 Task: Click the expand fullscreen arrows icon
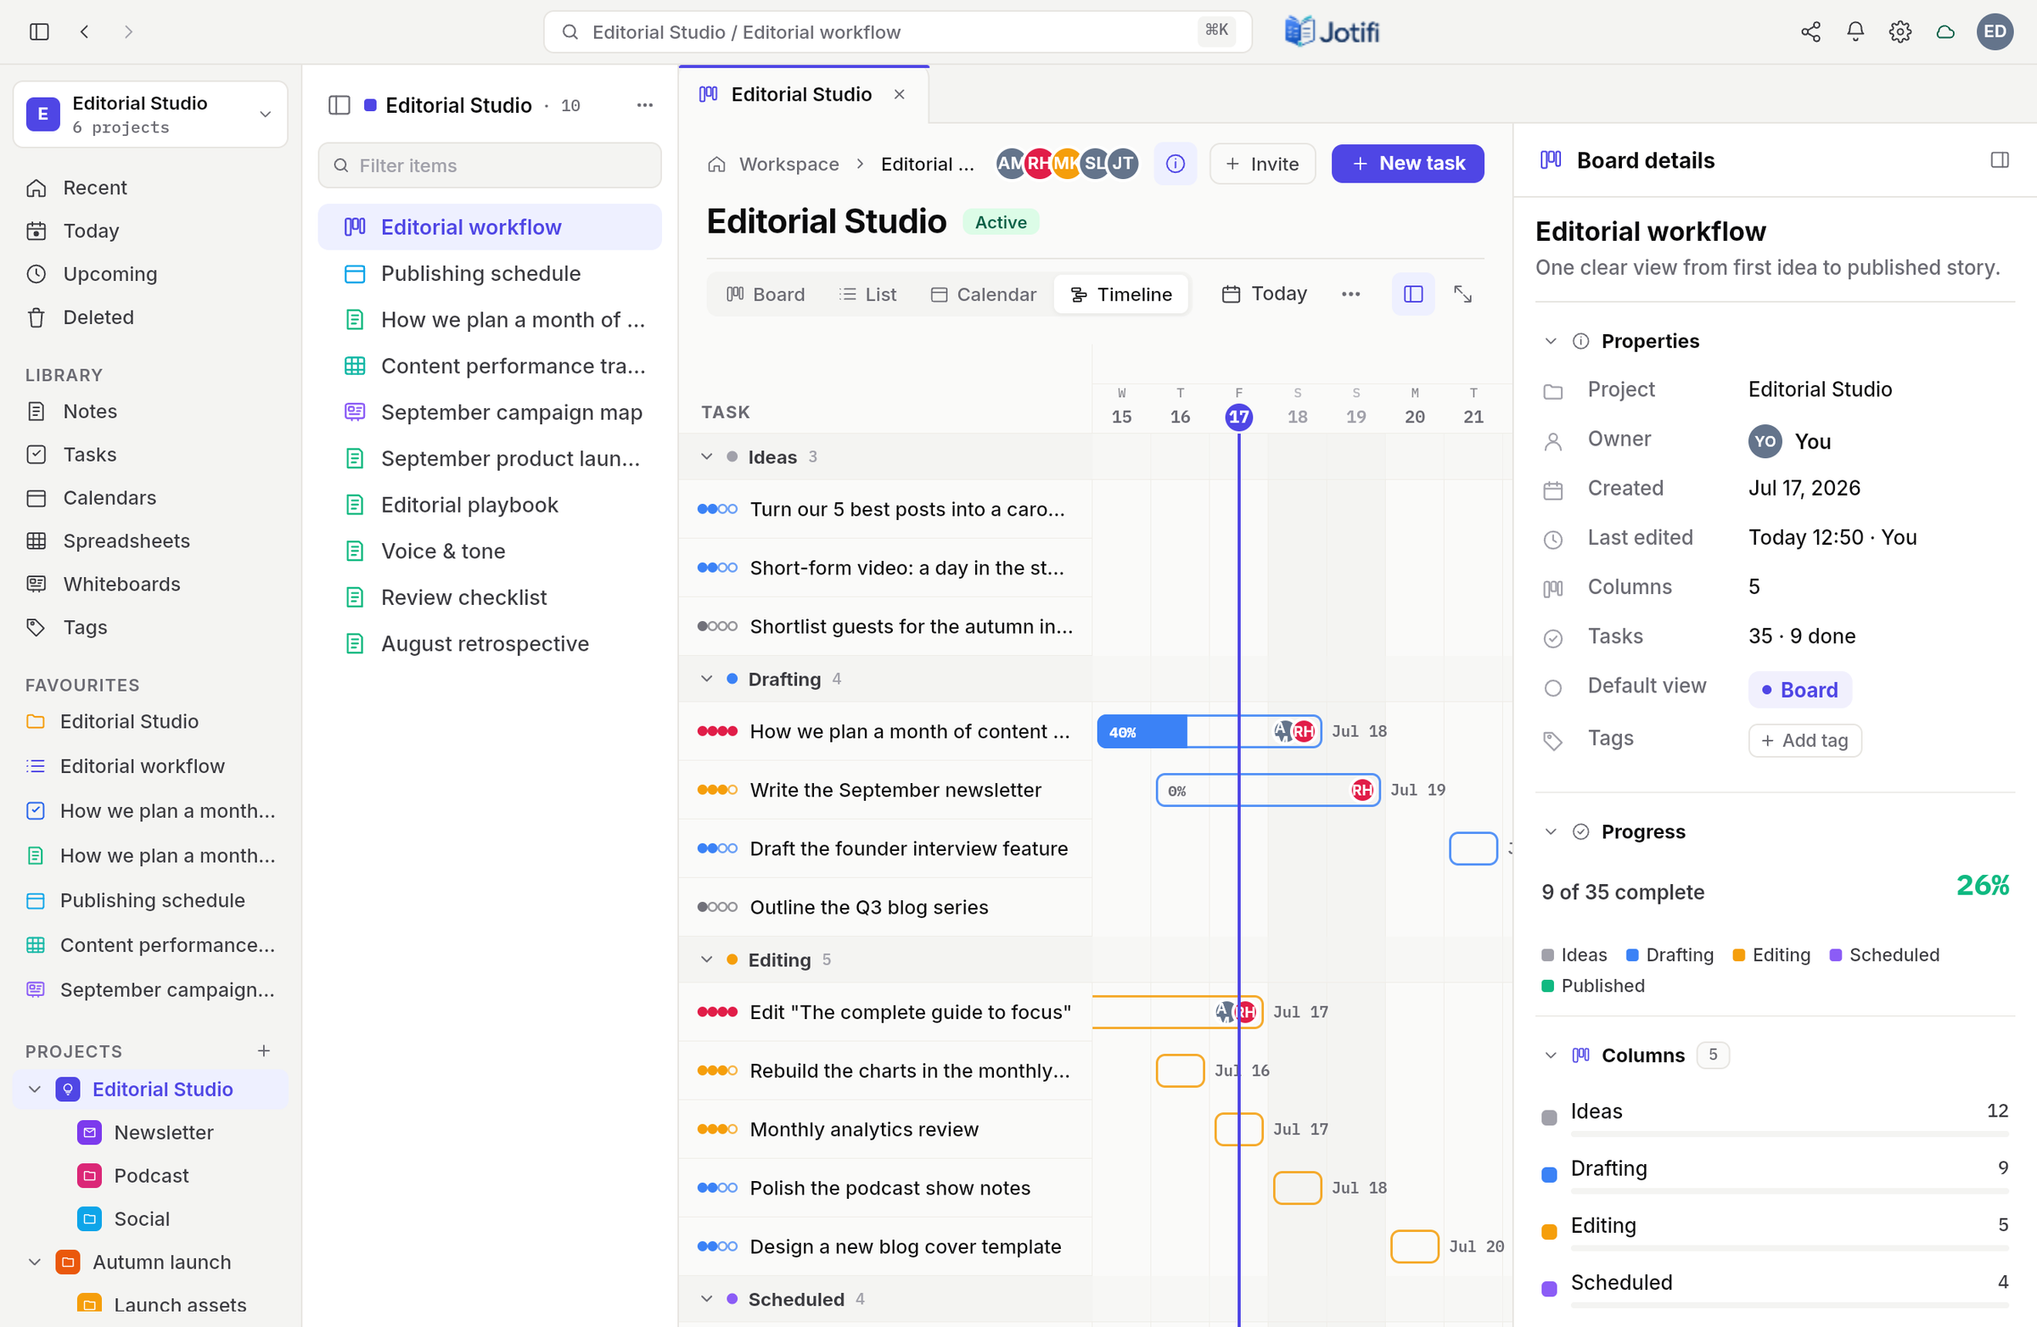tap(1462, 294)
